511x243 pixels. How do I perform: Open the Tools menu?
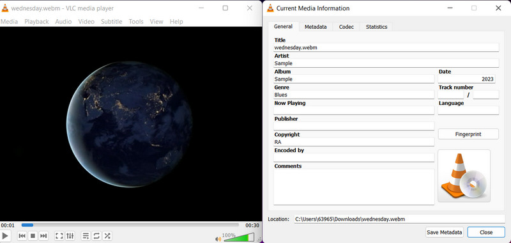click(x=136, y=22)
